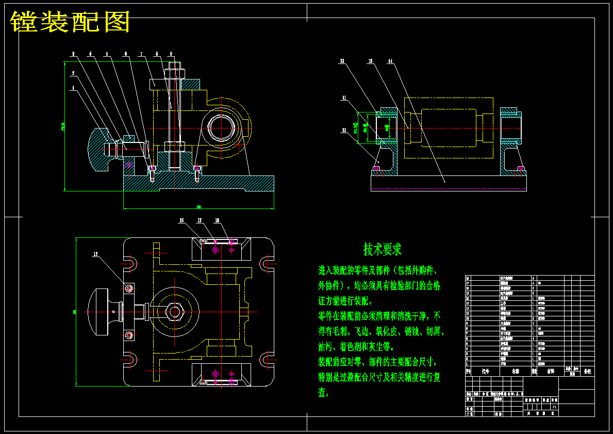
Task: Click the line starting 装配前应对零、部件
Action: 378,362
